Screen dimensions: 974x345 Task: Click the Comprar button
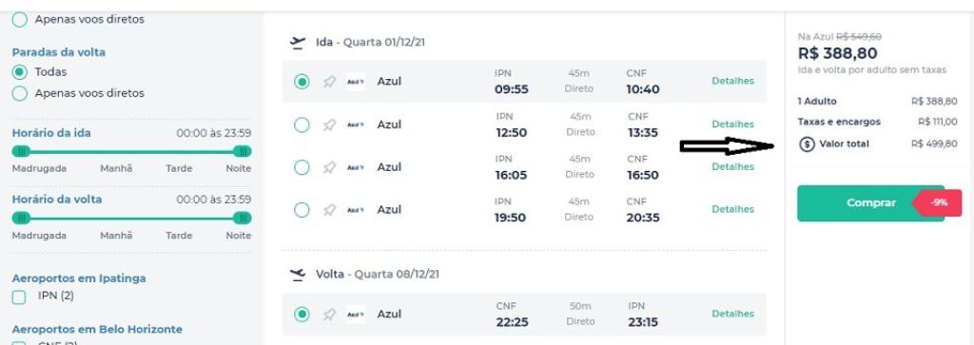click(870, 202)
